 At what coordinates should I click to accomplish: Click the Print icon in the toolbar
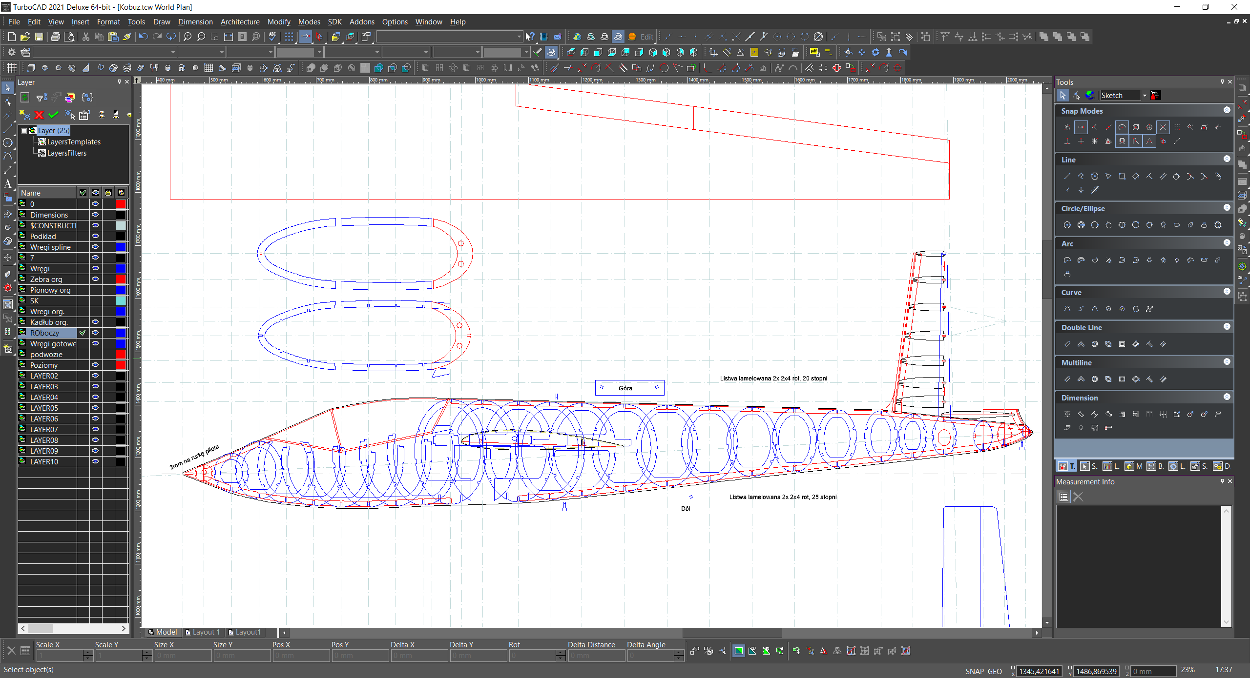click(x=56, y=37)
